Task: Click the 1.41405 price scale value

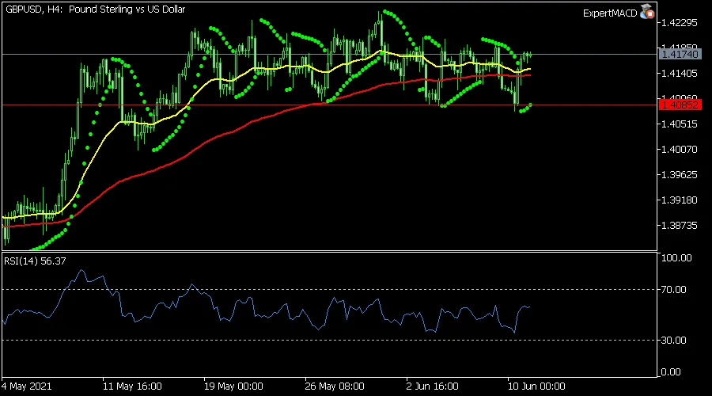Action: (x=680, y=73)
